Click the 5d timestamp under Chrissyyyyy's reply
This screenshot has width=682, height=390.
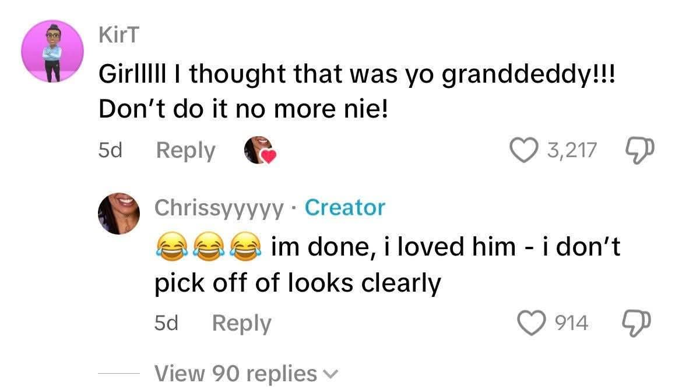tap(166, 322)
